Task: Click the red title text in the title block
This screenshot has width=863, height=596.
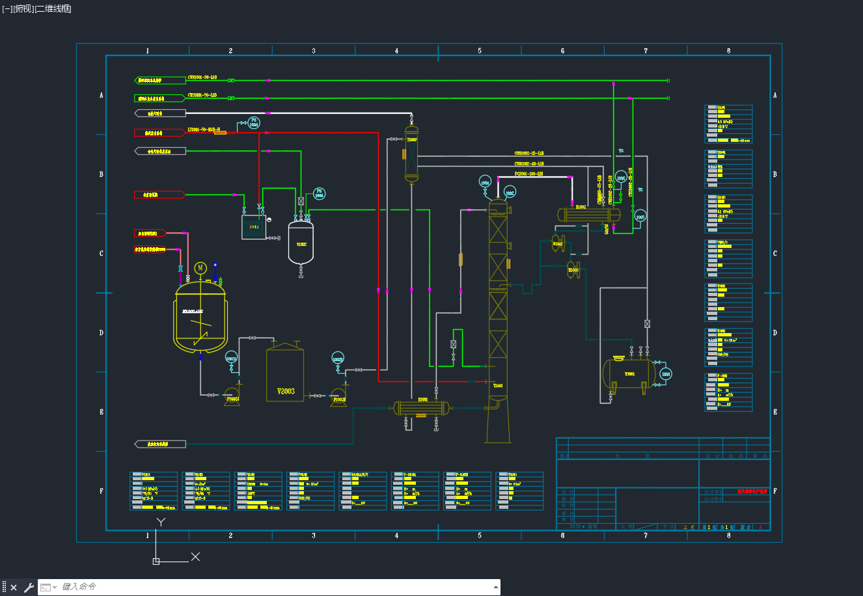Action: [752, 491]
